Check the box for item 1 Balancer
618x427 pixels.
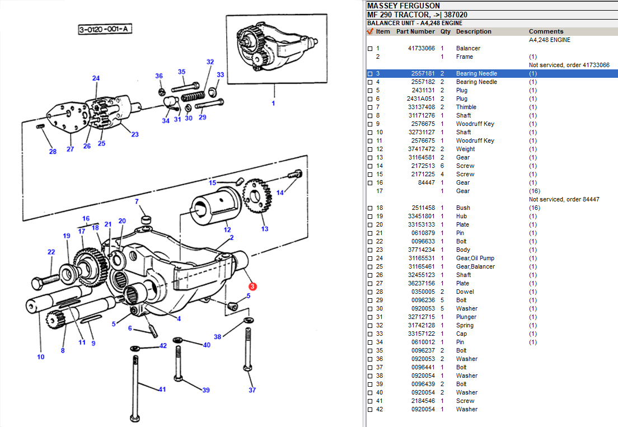coord(369,49)
